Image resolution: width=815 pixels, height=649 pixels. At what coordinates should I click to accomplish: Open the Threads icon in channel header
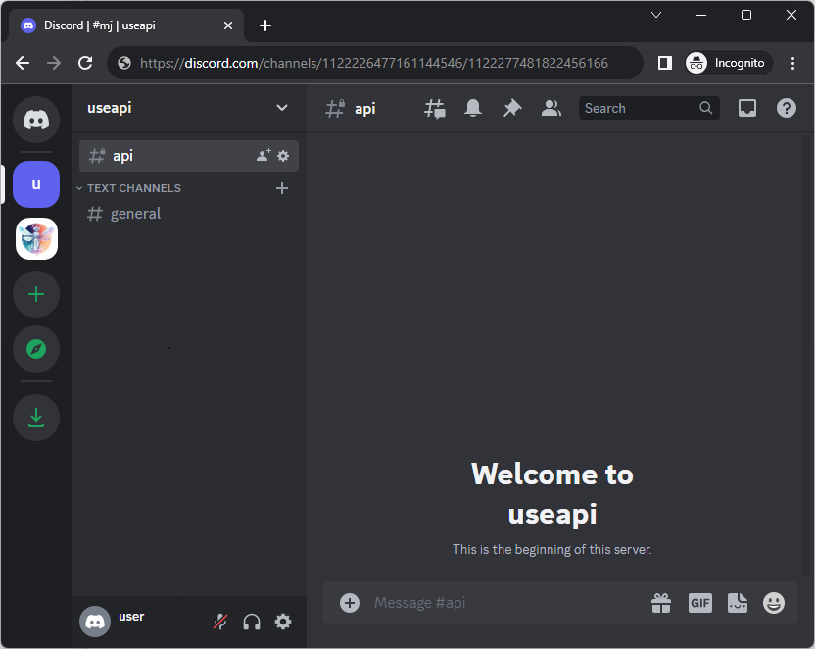coord(434,109)
